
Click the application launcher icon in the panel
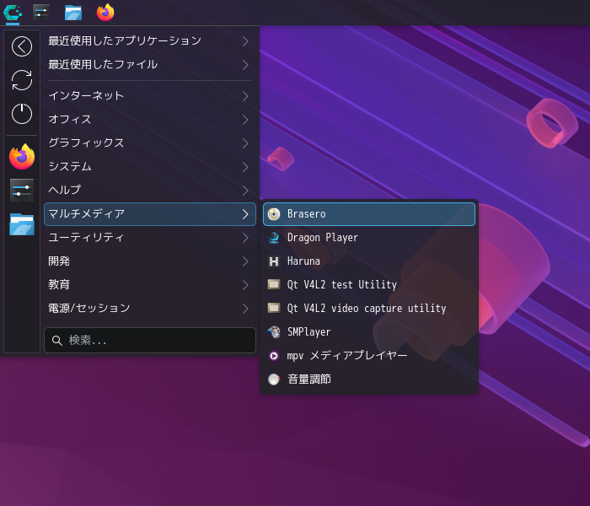(x=13, y=13)
